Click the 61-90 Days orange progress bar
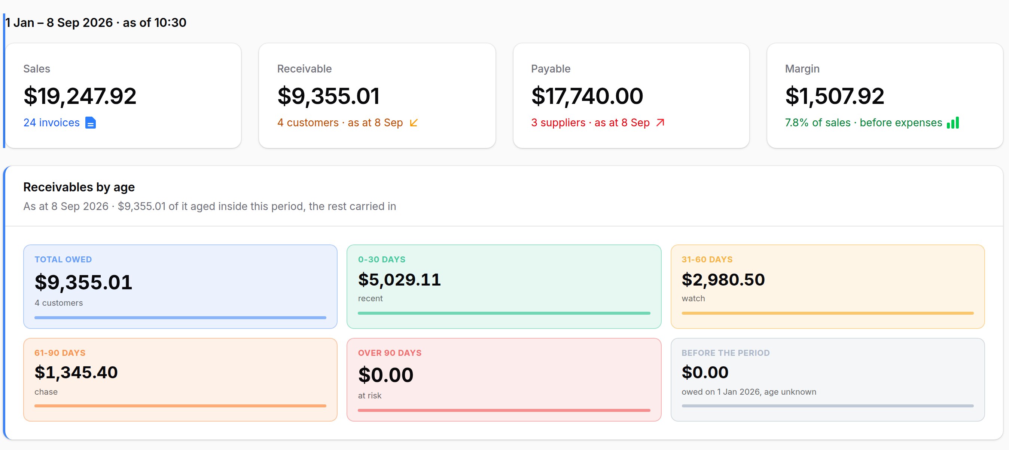Screen dimensions: 1009x450 tap(180, 406)
